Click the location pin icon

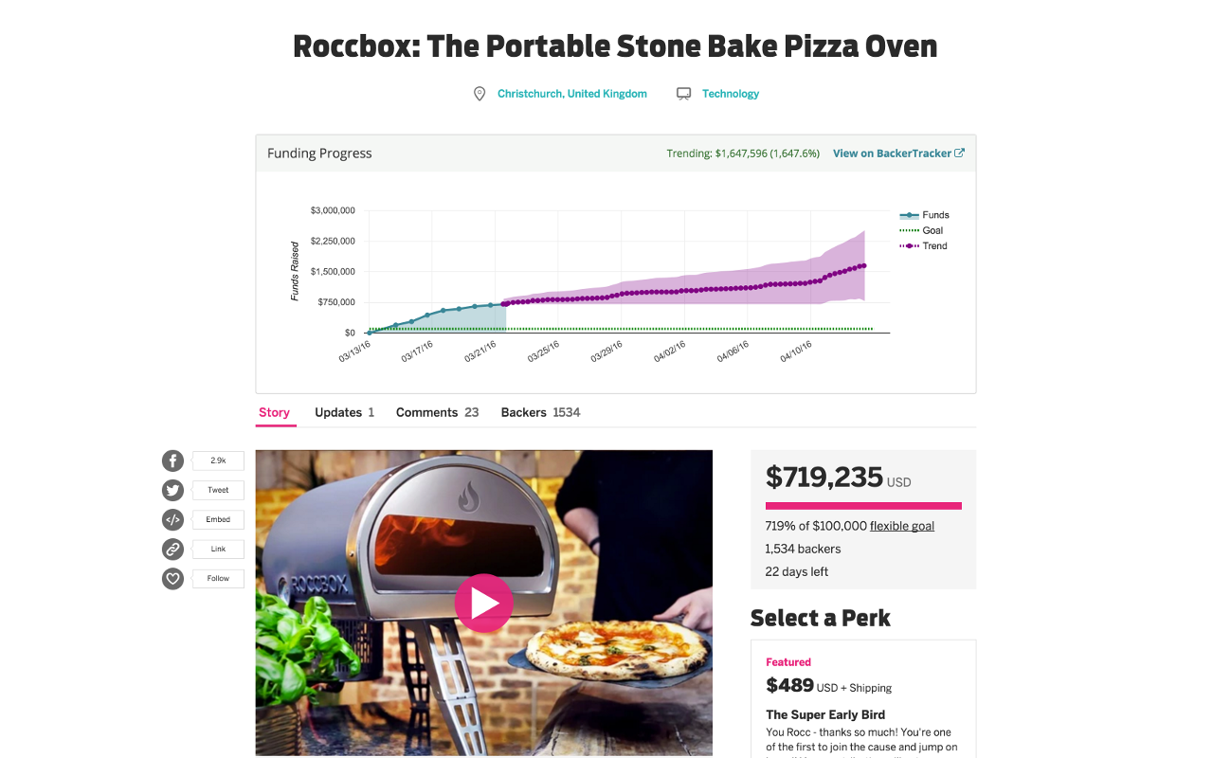(480, 94)
